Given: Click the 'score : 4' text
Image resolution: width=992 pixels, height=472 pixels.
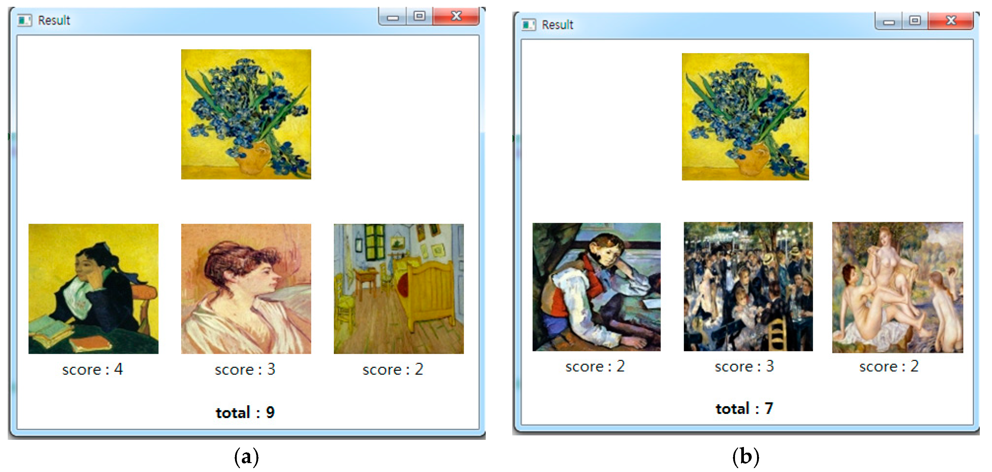Looking at the screenshot, I should click(92, 369).
